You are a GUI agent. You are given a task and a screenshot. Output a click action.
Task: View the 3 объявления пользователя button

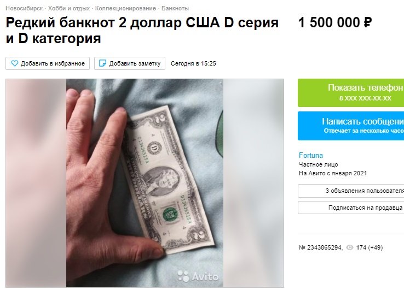pyautogui.click(x=351, y=191)
